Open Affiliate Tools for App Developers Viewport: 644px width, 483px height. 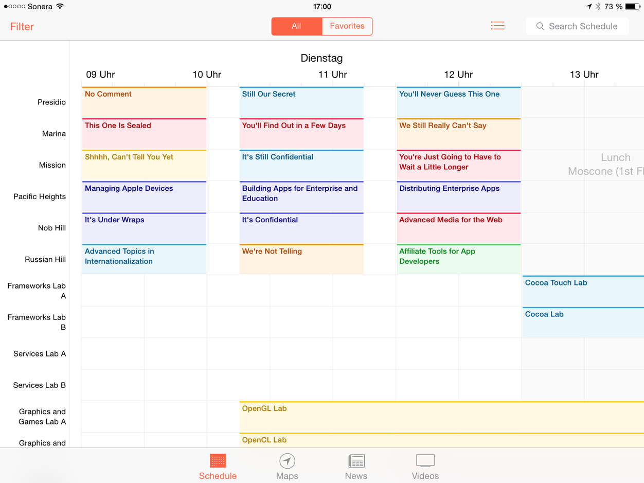(x=459, y=259)
